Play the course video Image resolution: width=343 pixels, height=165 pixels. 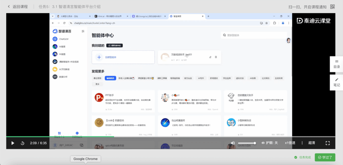pos(13,143)
